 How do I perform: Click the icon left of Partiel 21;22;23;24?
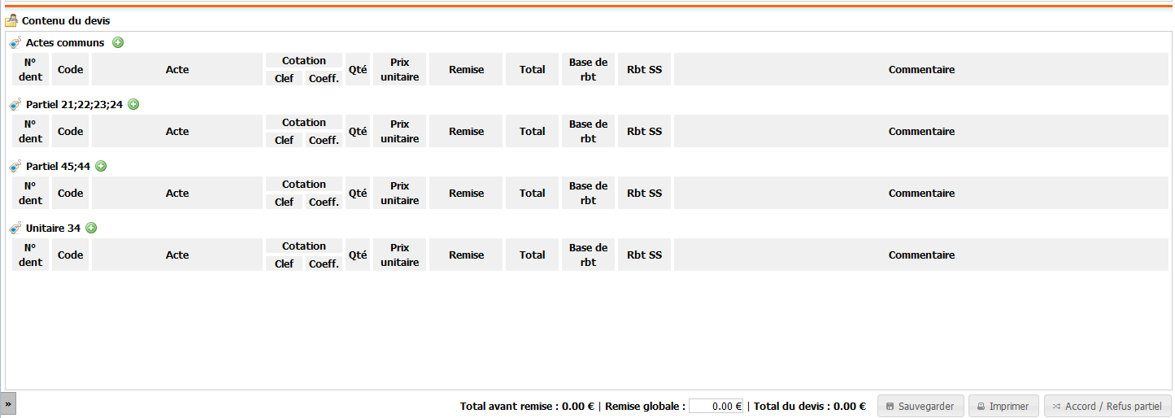[x=15, y=104]
